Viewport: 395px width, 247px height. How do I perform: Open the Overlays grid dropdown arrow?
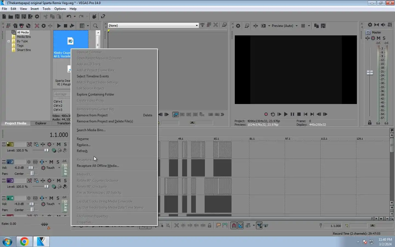[309, 26]
